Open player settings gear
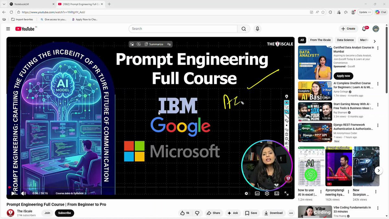The width and height of the screenshot is (389, 219). (x=267, y=193)
